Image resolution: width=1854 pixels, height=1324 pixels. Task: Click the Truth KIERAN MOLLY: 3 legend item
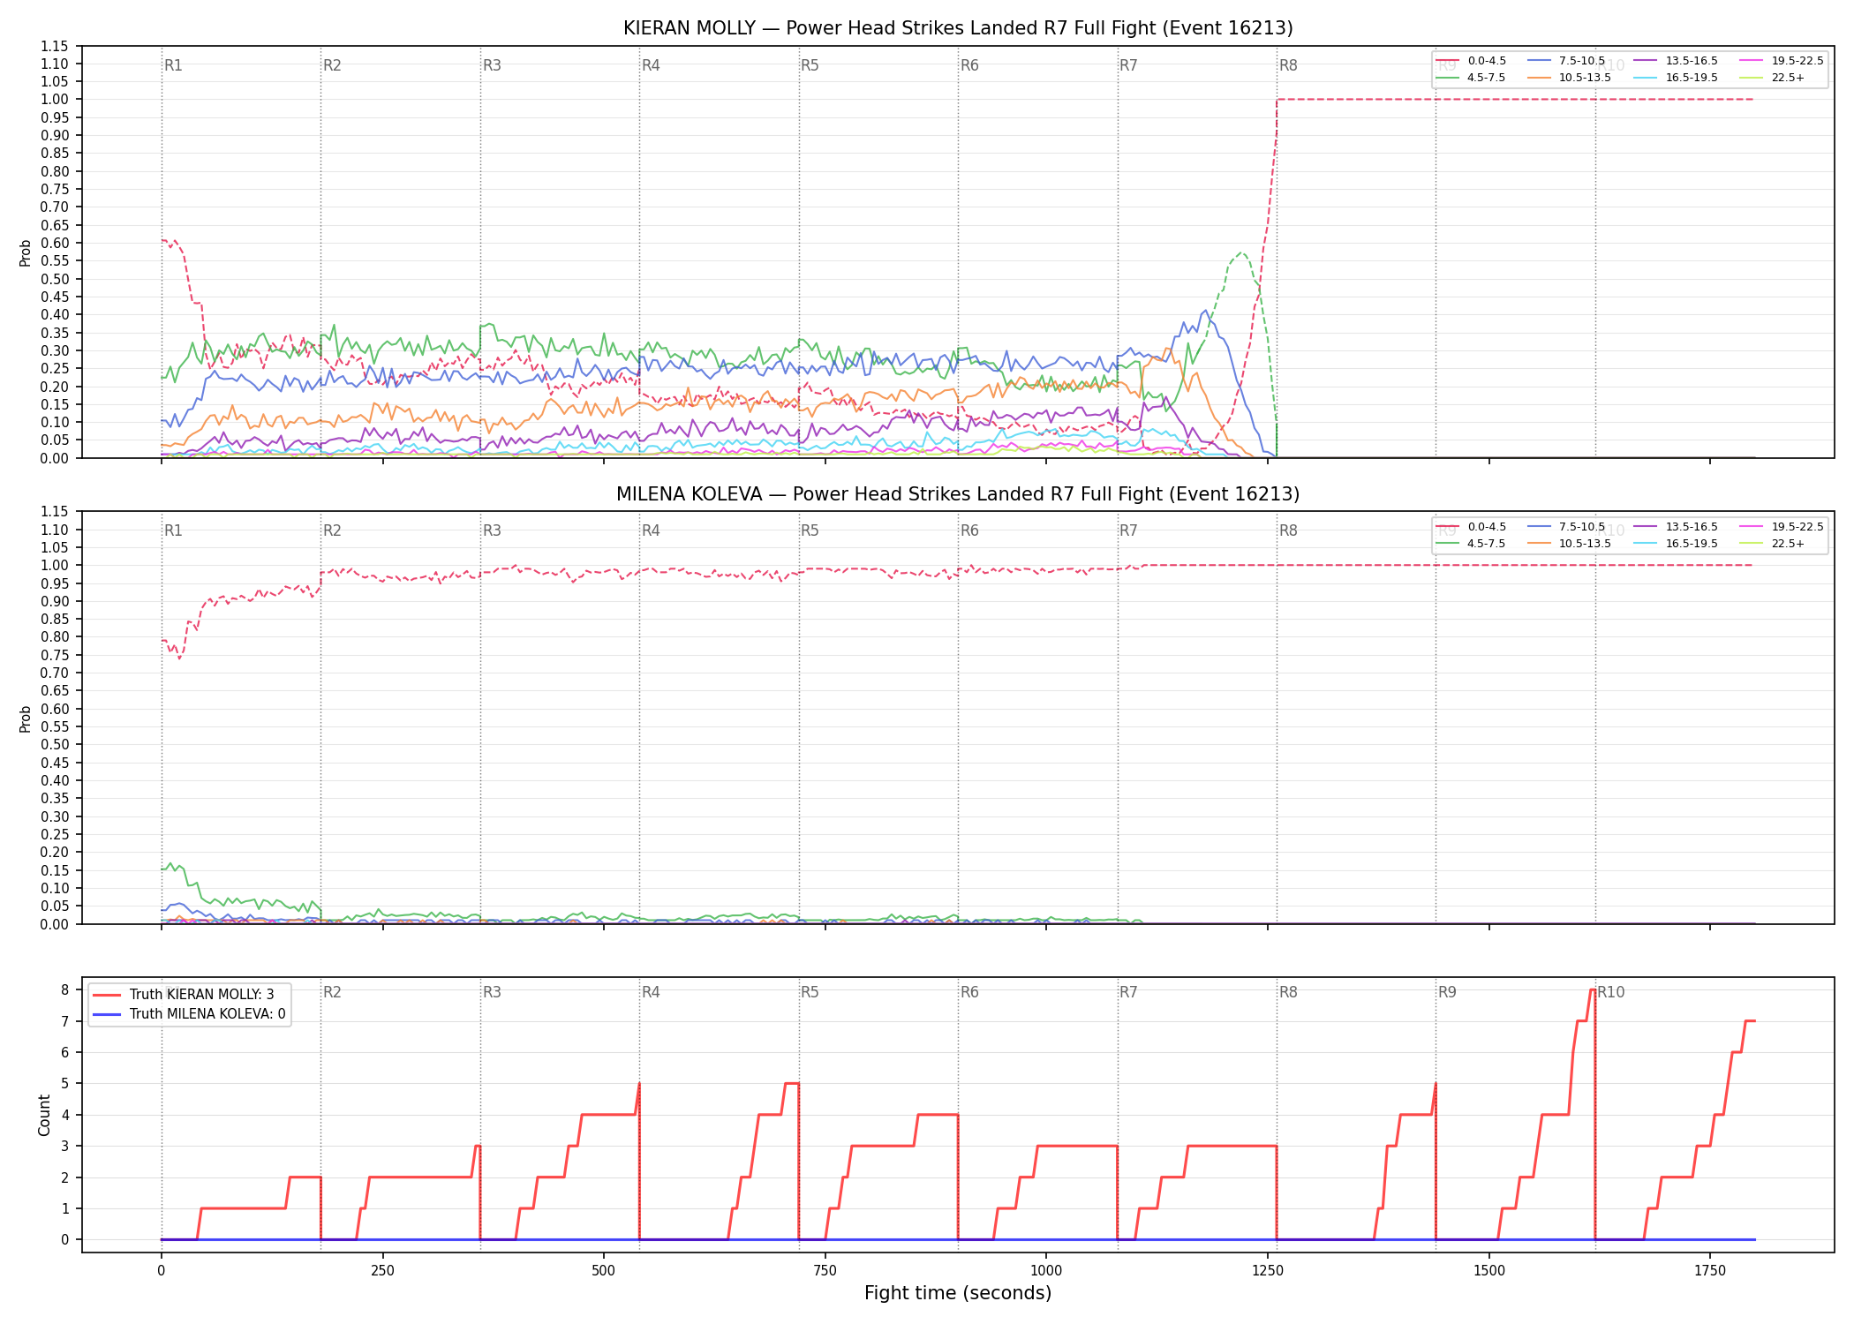(184, 995)
